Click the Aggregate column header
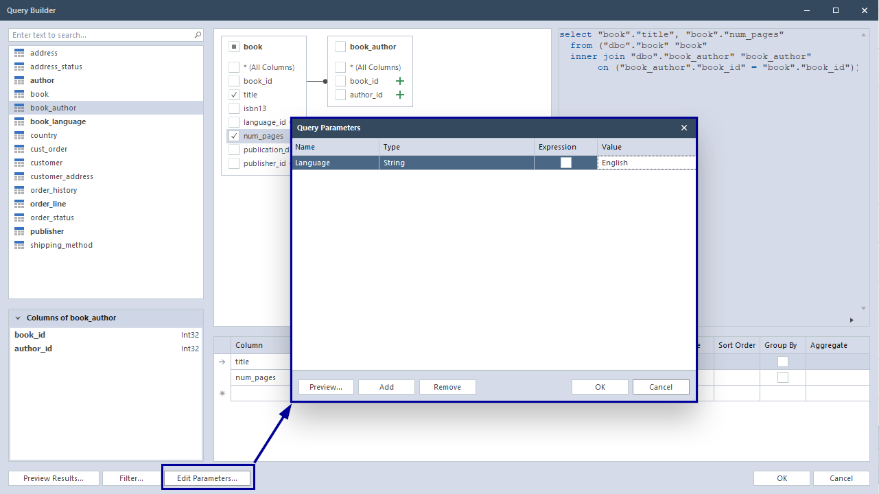 [838, 345]
